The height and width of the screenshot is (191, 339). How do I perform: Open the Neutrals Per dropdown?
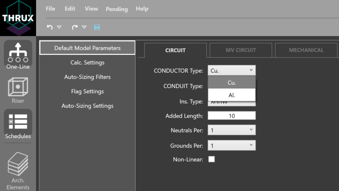(x=232, y=130)
